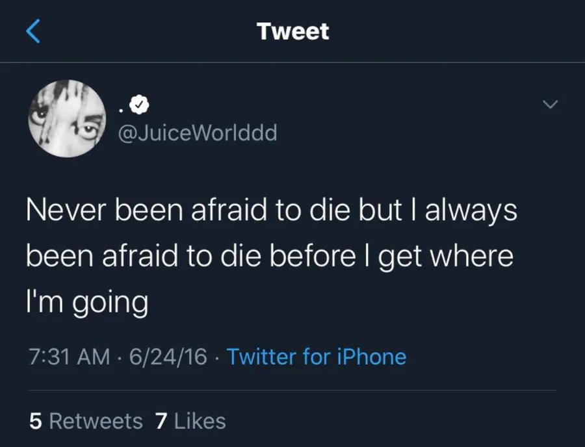This screenshot has height=447, width=585.
Task: View the Likes list
Action: coord(200,421)
